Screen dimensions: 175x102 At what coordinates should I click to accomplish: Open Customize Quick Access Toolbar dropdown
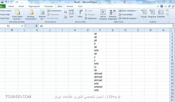point(17,2)
